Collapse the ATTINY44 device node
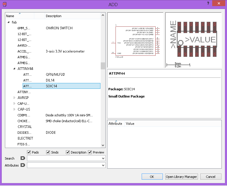Screen dimensions: 227x186 pos(14,68)
